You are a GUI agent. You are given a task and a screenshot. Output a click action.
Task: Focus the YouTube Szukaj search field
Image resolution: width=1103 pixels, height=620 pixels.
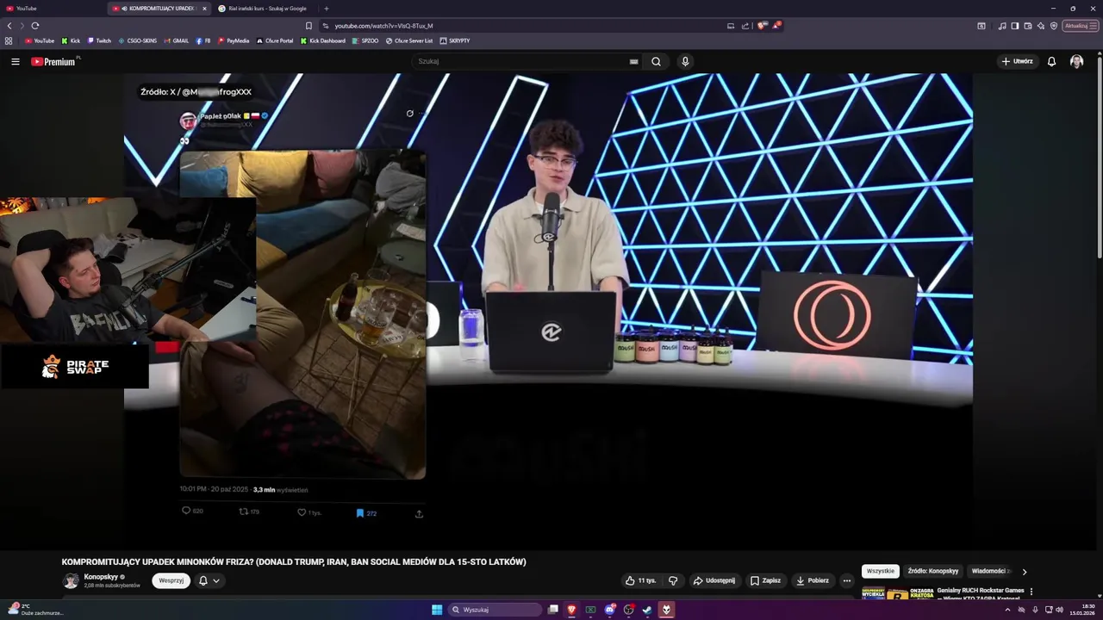click(521, 61)
